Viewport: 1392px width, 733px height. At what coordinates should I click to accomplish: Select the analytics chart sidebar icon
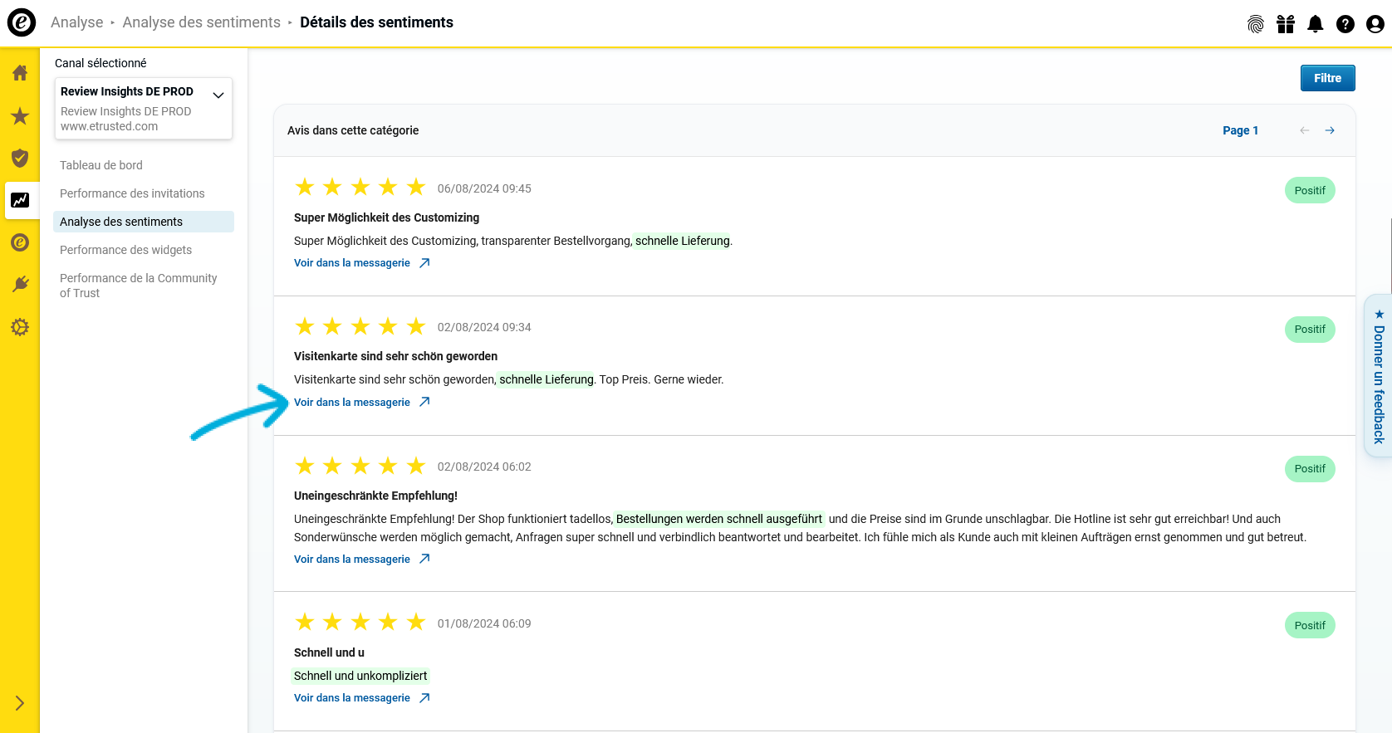point(20,200)
